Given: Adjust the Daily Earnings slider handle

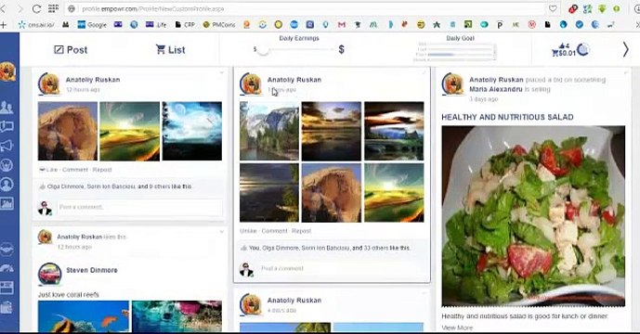Looking at the screenshot, I should click(263, 50).
